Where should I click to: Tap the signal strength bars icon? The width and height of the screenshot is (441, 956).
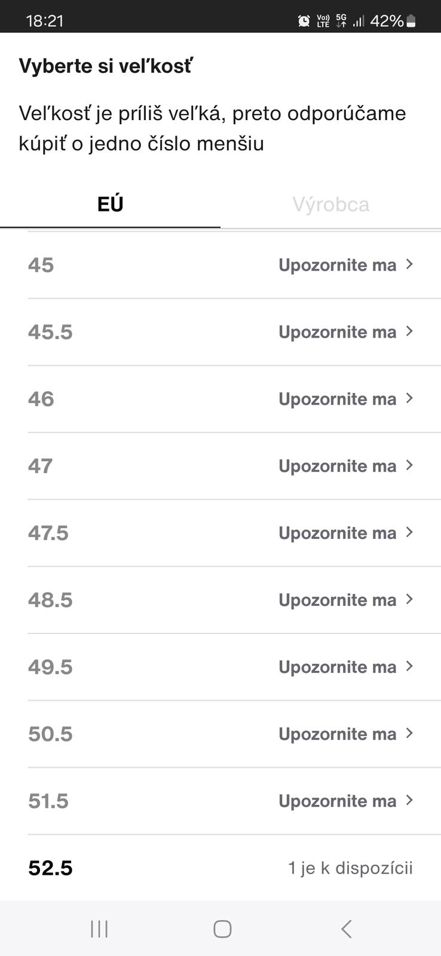tap(359, 21)
